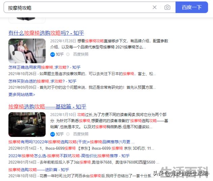Open the thumbnail of woman in massage chair

pos(27,51)
